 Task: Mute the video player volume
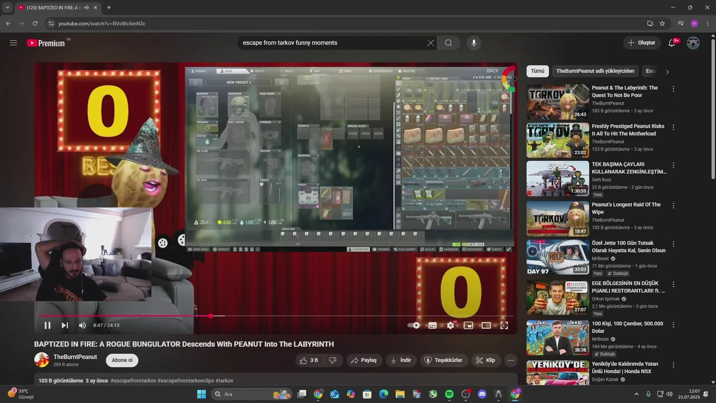[82, 325]
